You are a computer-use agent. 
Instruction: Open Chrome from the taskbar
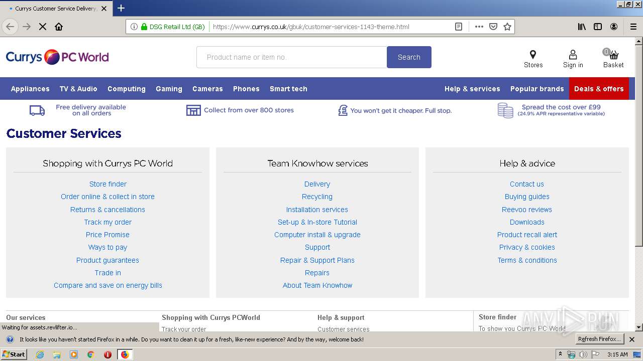(90, 354)
